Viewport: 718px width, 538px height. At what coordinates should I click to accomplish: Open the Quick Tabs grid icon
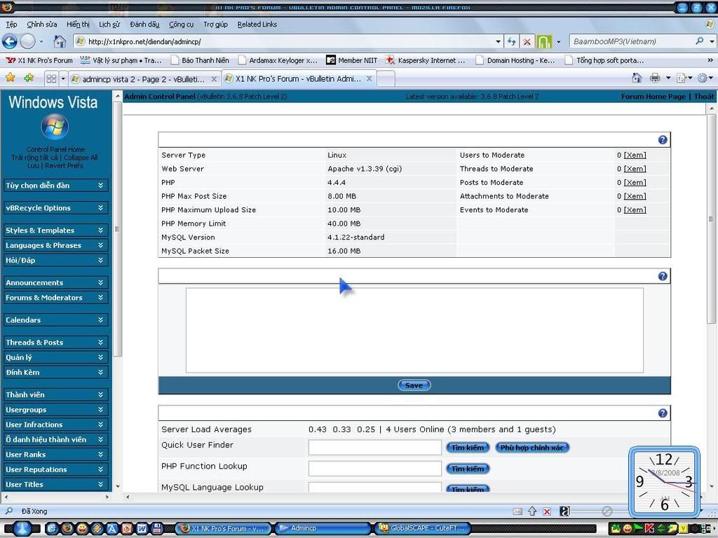(50, 78)
